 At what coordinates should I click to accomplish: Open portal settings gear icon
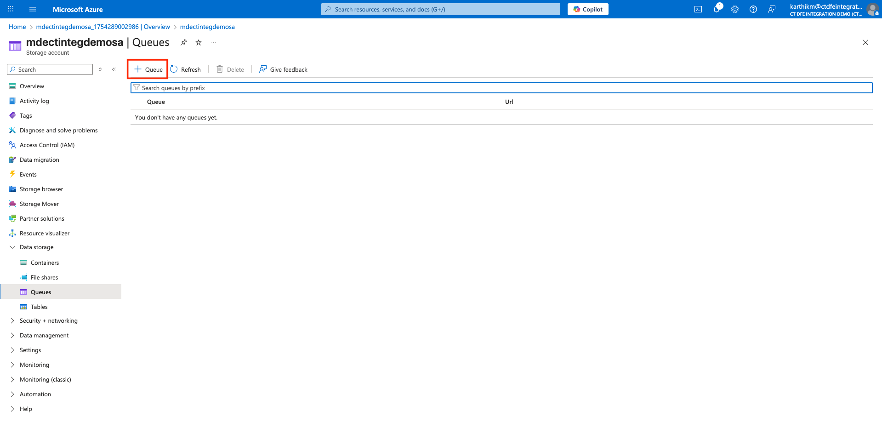click(x=735, y=9)
